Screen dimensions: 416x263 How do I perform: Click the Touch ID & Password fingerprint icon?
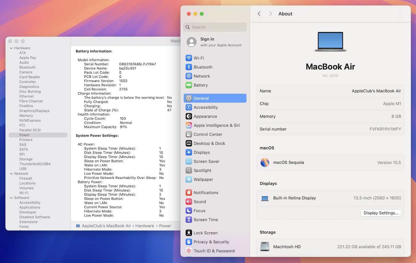coord(189,251)
